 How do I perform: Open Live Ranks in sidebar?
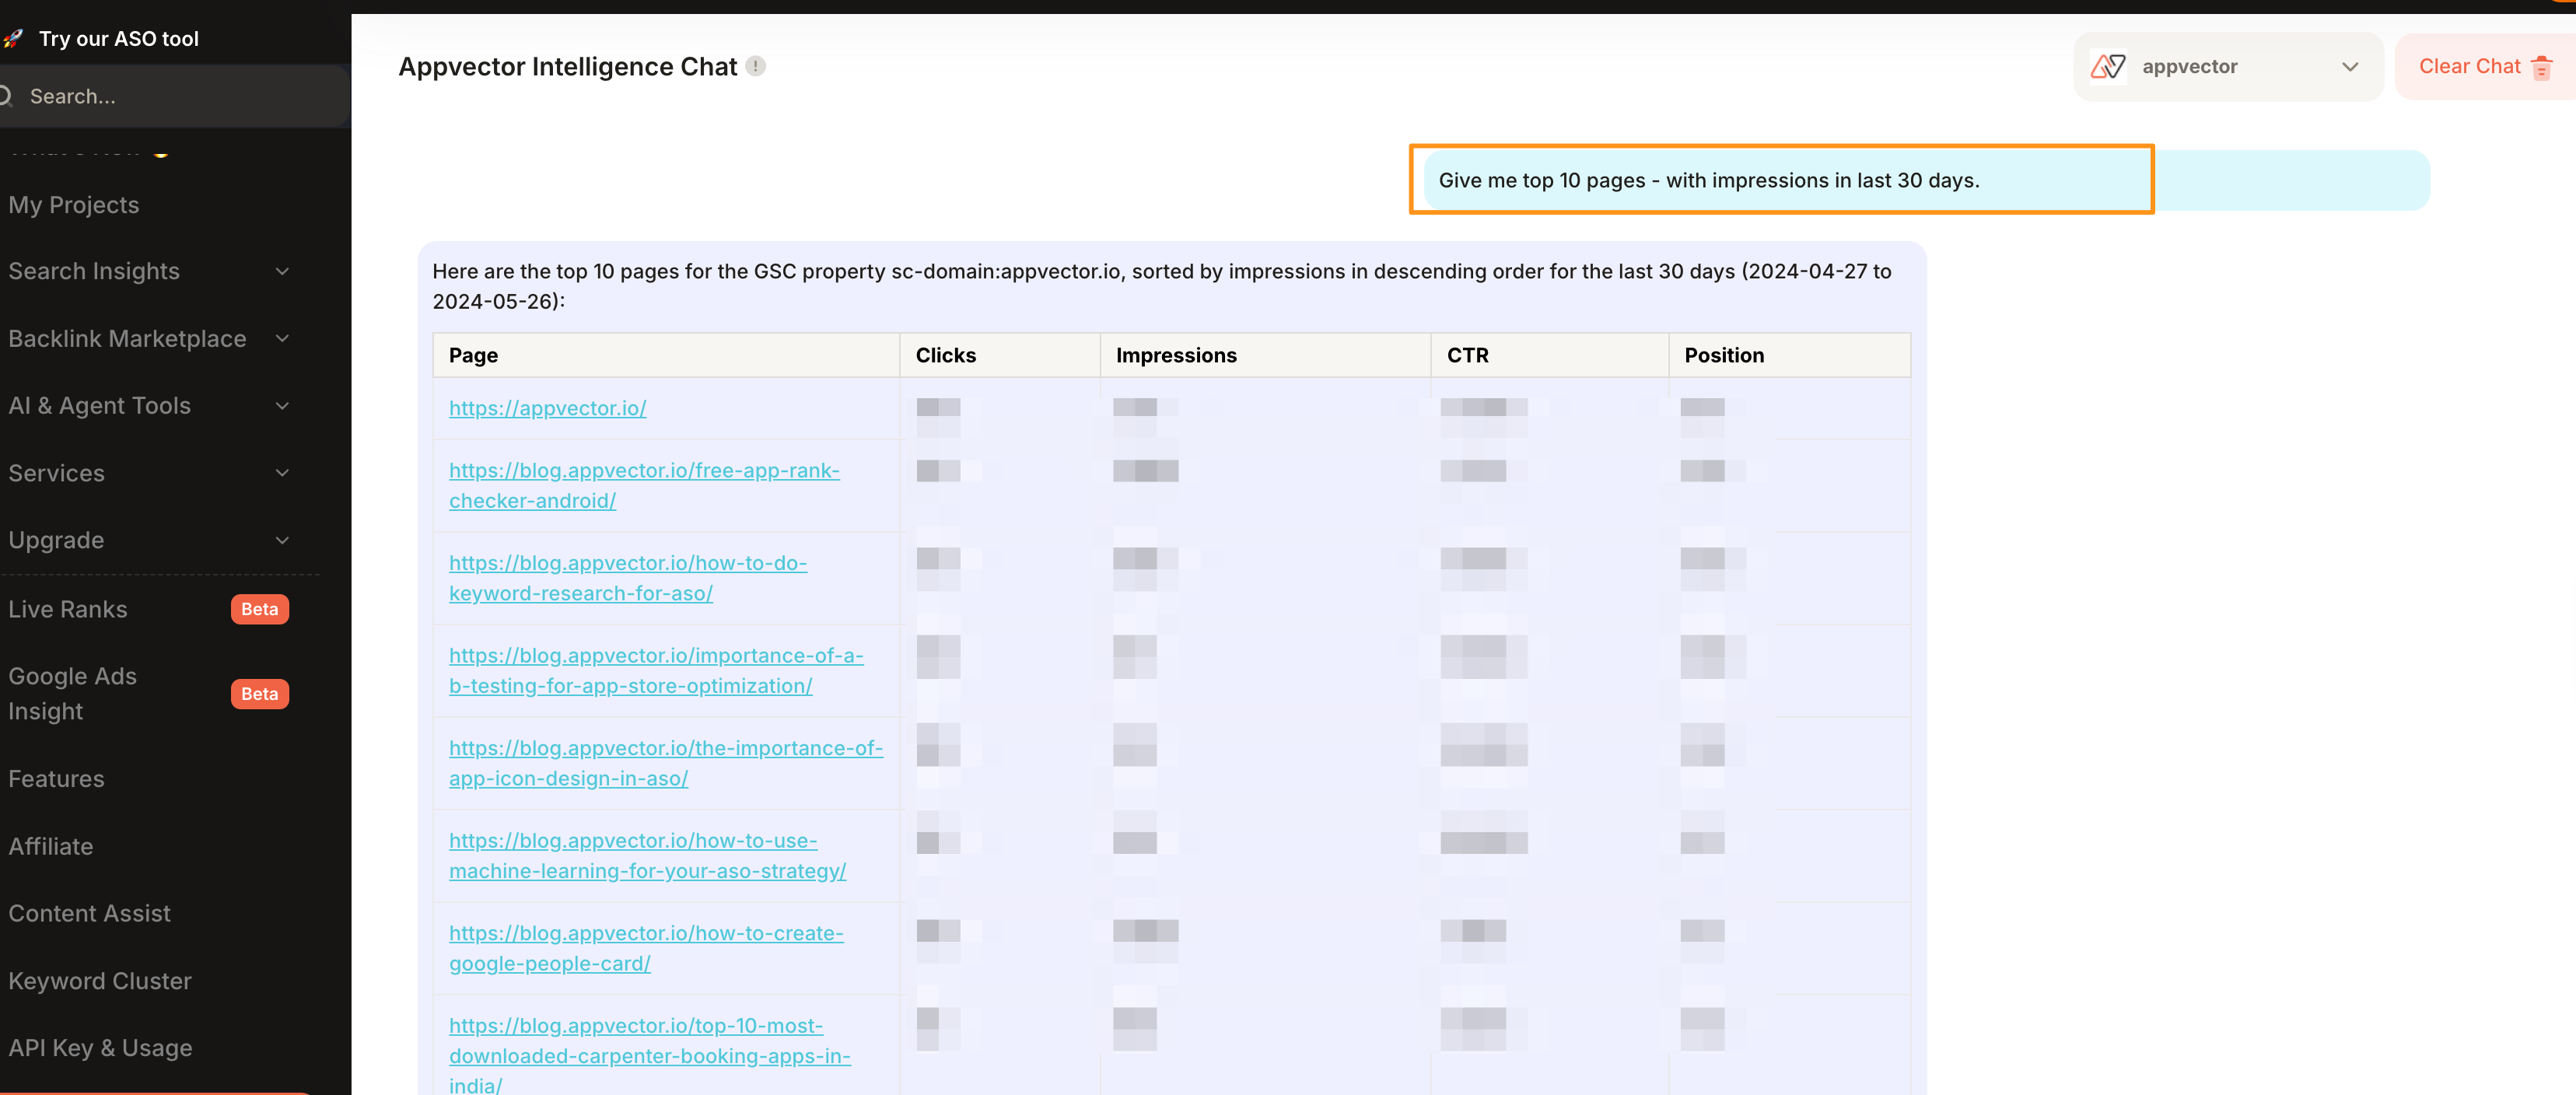[x=68, y=609]
